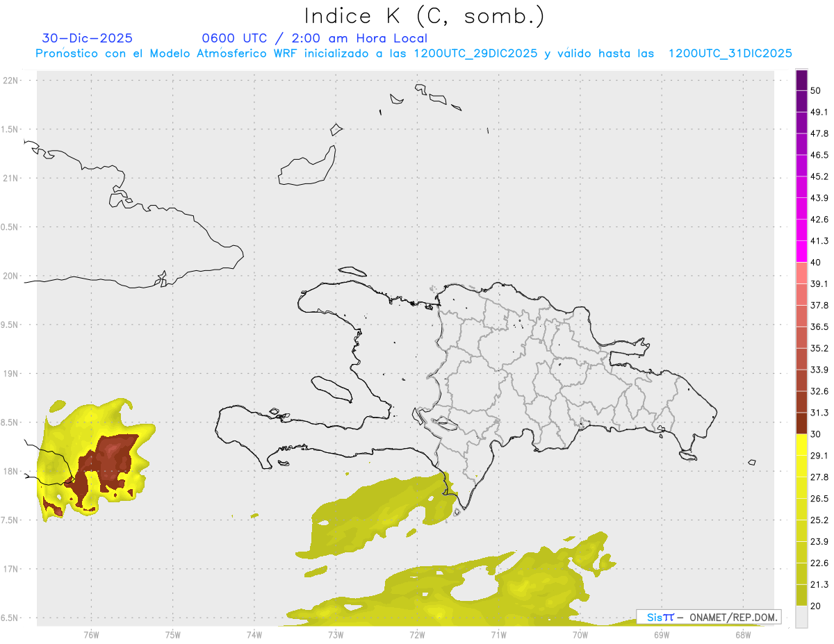
Task: Click the color scale value 27.8
Action: (x=819, y=477)
